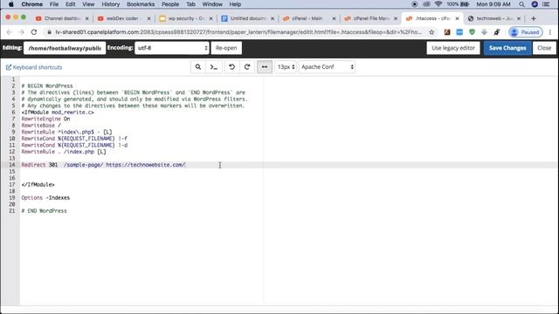This screenshot has height=314, width=559.
Task: Go forward in browser history
Action: (21, 32)
